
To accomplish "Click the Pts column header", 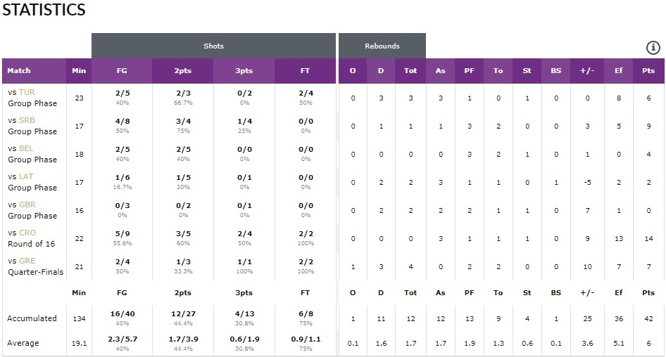I will click(648, 70).
